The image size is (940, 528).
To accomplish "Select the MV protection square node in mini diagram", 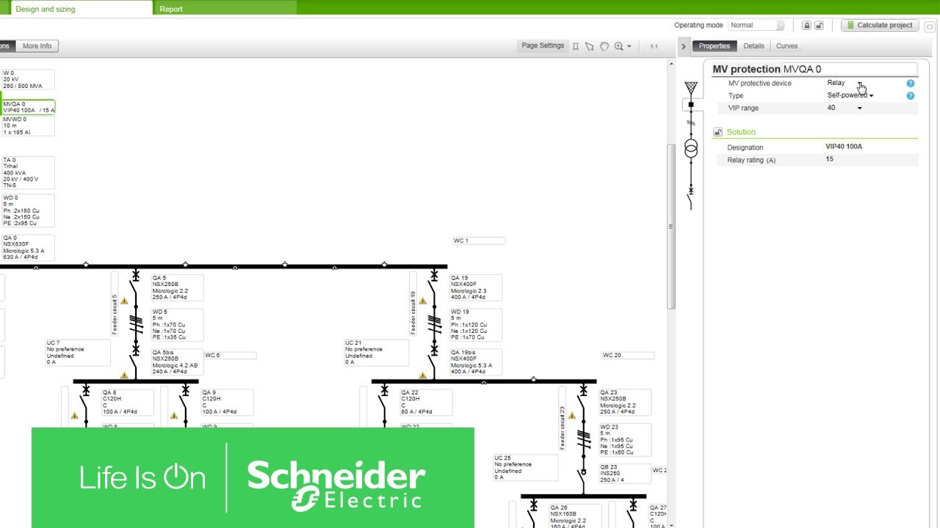I will [x=691, y=105].
